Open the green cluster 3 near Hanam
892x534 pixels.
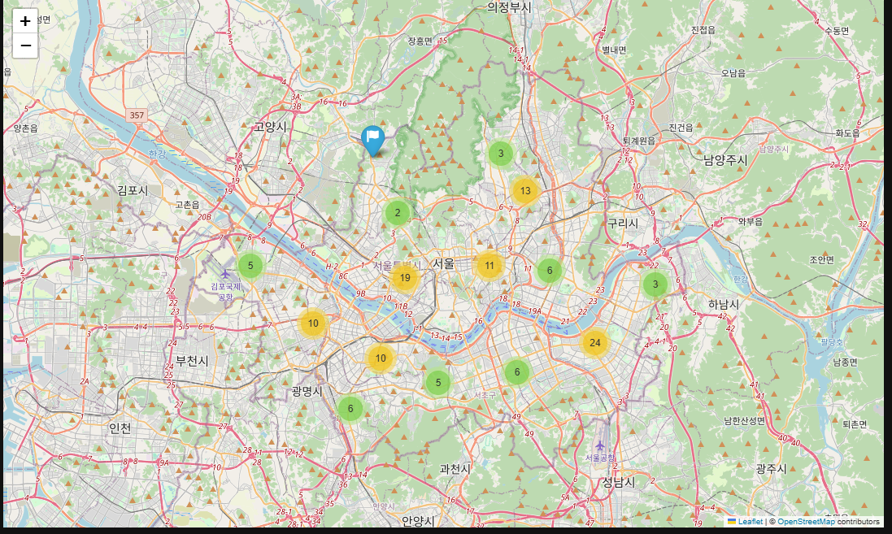tap(655, 284)
